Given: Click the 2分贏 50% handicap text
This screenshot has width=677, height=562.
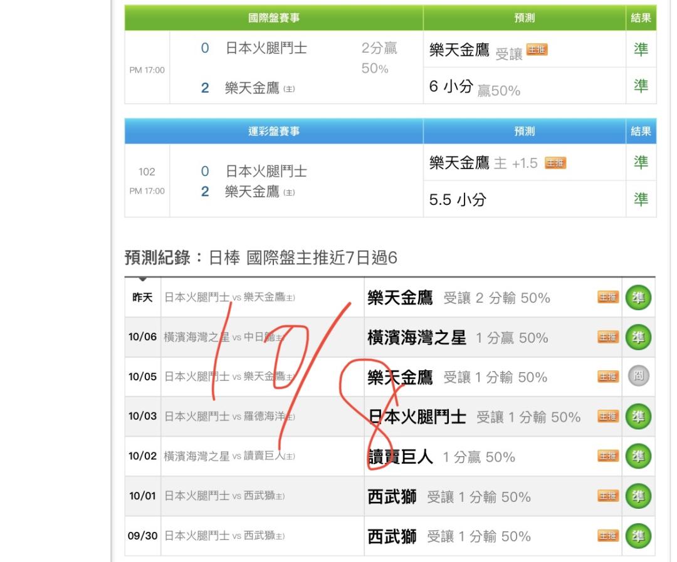Looking at the screenshot, I should (379, 58).
